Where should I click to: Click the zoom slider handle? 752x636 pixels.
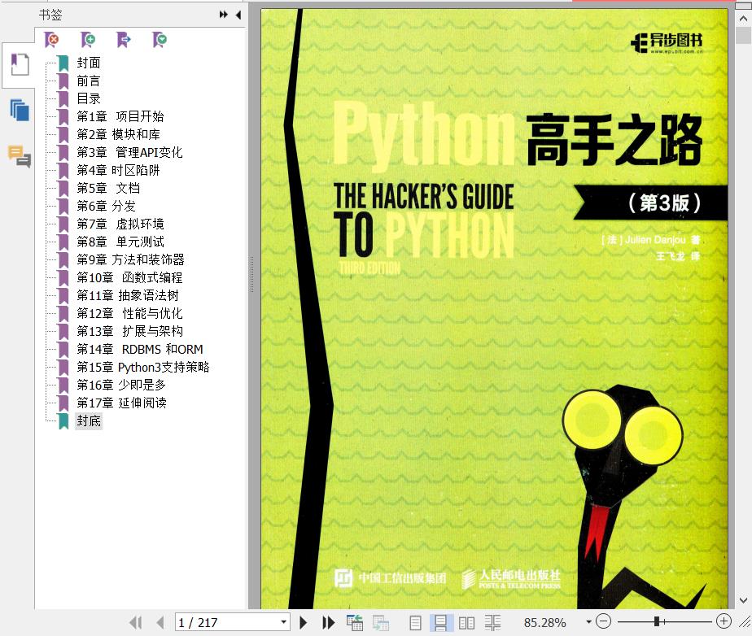(x=657, y=621)
